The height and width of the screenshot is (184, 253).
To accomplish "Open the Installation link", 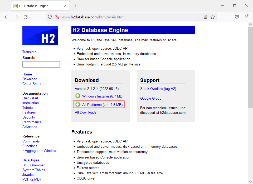I will [x=31, y=103].
